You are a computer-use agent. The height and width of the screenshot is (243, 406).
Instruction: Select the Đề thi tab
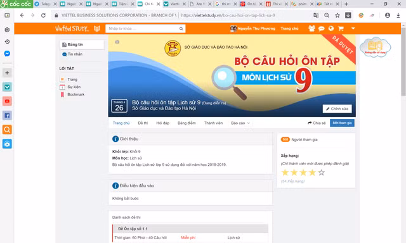pyautogui.click(x=143, y=123)
